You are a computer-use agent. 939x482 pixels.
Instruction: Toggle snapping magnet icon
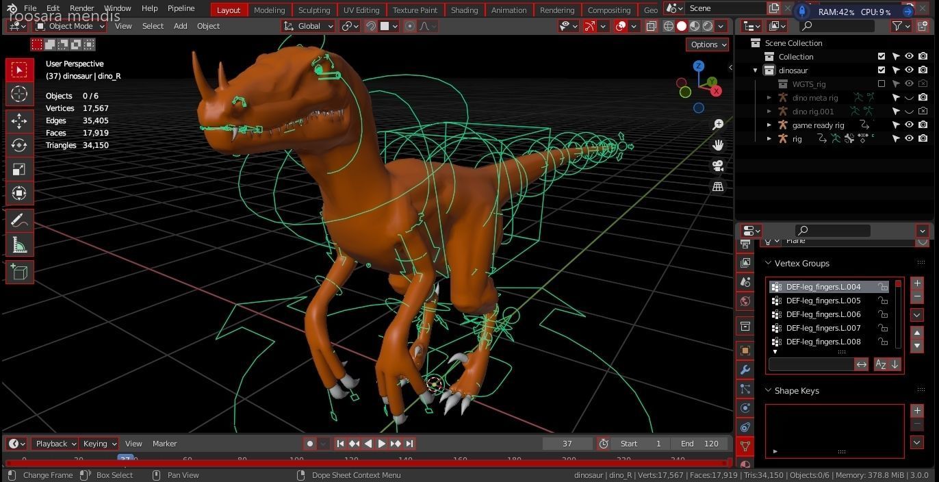371,26
